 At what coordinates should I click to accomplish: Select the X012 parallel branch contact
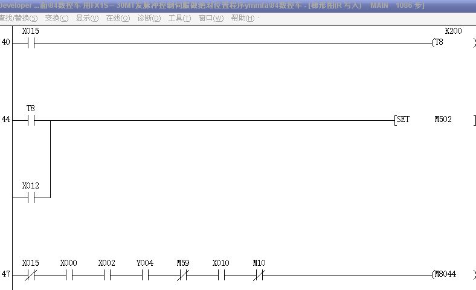coord(31,198)
